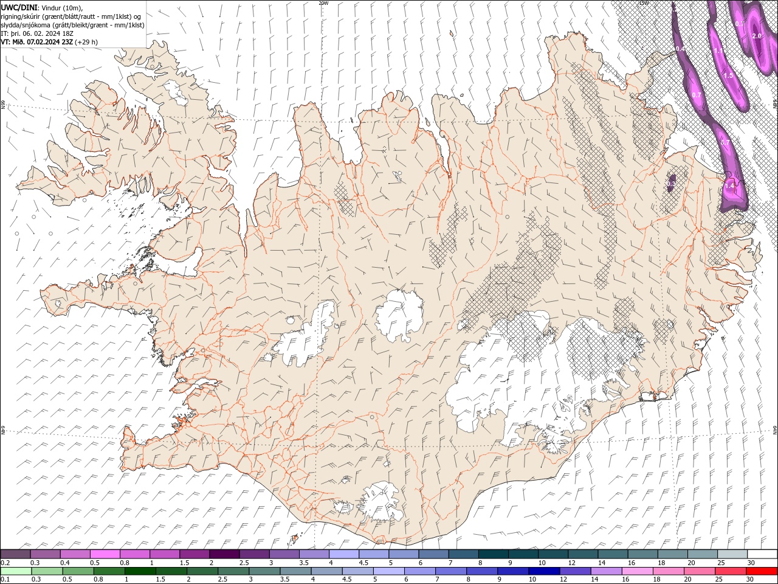This screenshot has width=778, height=584.
Task: Click the 'VT: Mið. 07.02.2024 23Z (+29 h)' valid time
Action: (x=49, y=42)
